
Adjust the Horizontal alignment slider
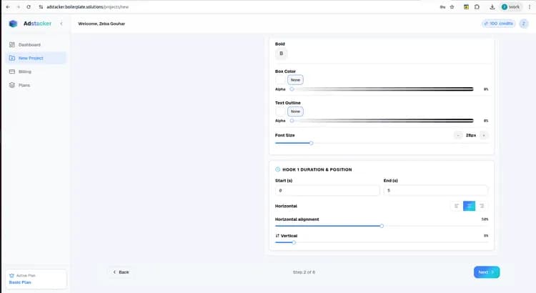tap(382, 226)
